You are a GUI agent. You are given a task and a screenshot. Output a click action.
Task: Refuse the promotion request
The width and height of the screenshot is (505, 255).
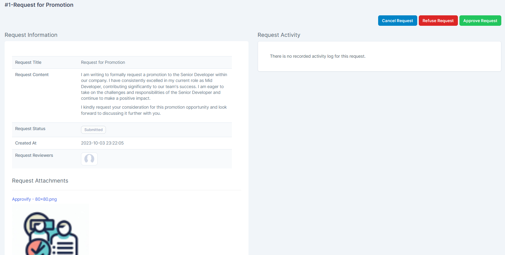(x=438, y=21)
